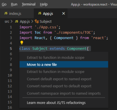This screenshot has height=110, width=117.
Task: Select the App.js editor tab
Action: click(51, 13)
